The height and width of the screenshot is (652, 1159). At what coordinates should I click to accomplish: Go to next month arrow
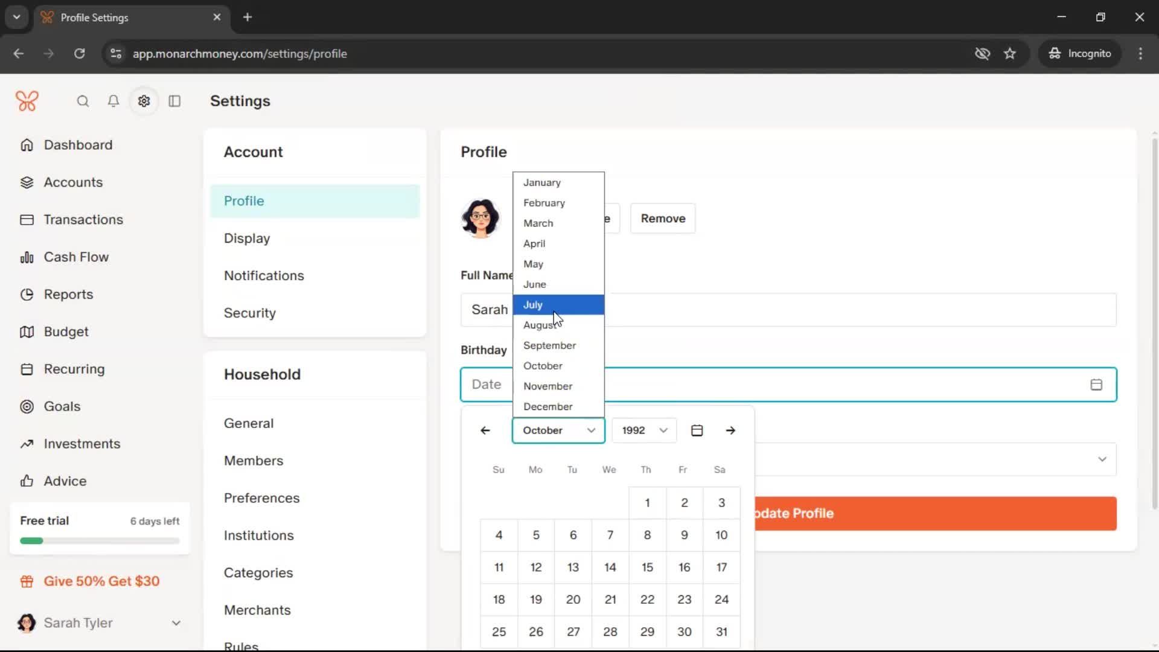click(730, 430)
